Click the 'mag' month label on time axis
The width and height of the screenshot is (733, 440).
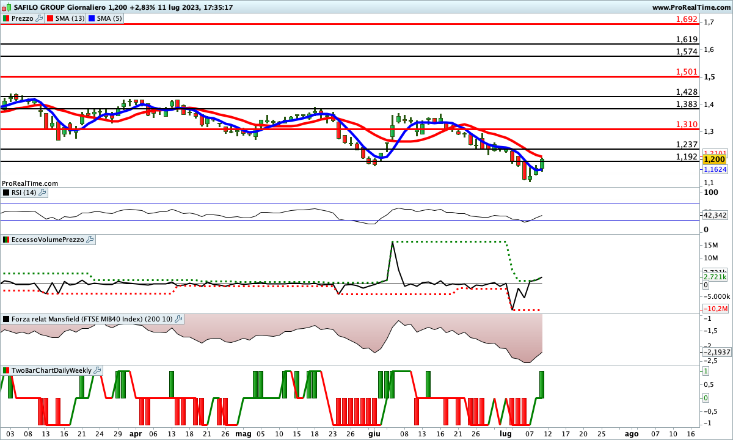[243, 433]
